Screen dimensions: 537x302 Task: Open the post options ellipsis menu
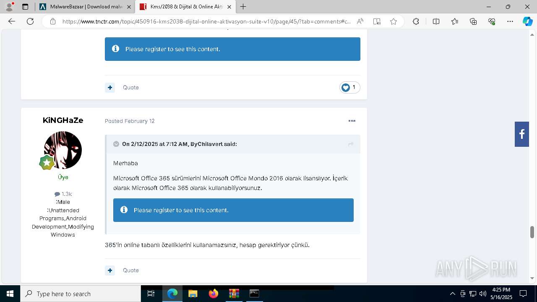352,121
